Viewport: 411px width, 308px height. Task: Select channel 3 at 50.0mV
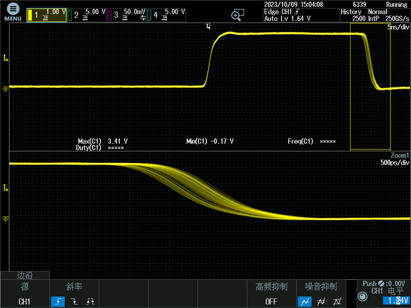tap(127, 15)
